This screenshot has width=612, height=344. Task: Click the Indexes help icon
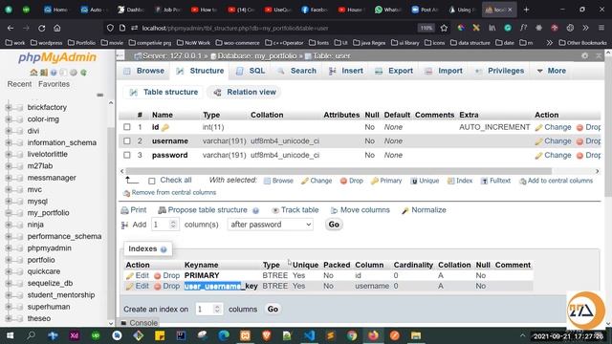click(164, 249)
